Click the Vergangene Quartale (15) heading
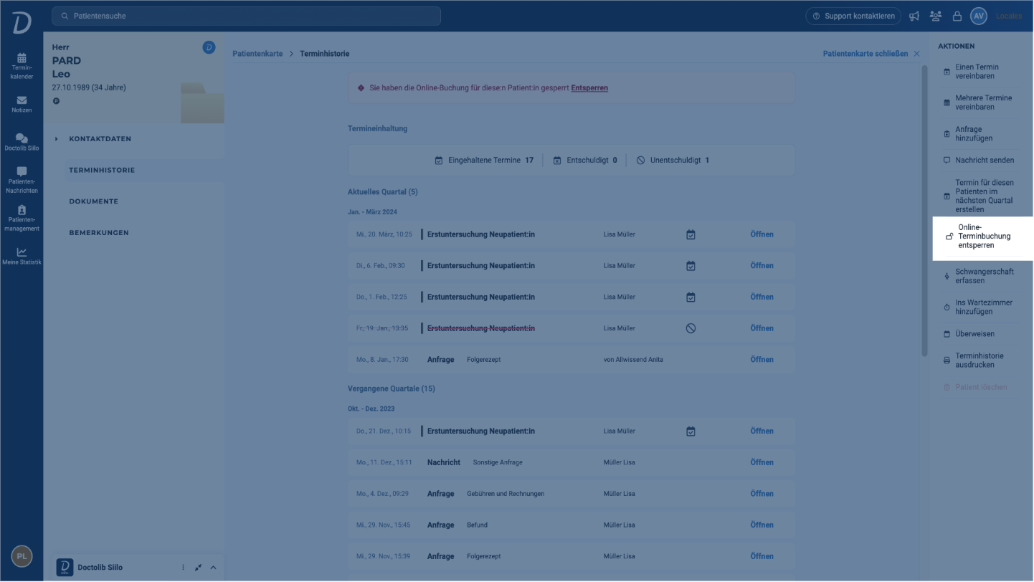The height and width of the screenshot is (582, 1034). point(392,388)
